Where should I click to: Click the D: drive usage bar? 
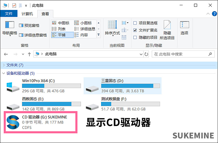coord(131,86)
